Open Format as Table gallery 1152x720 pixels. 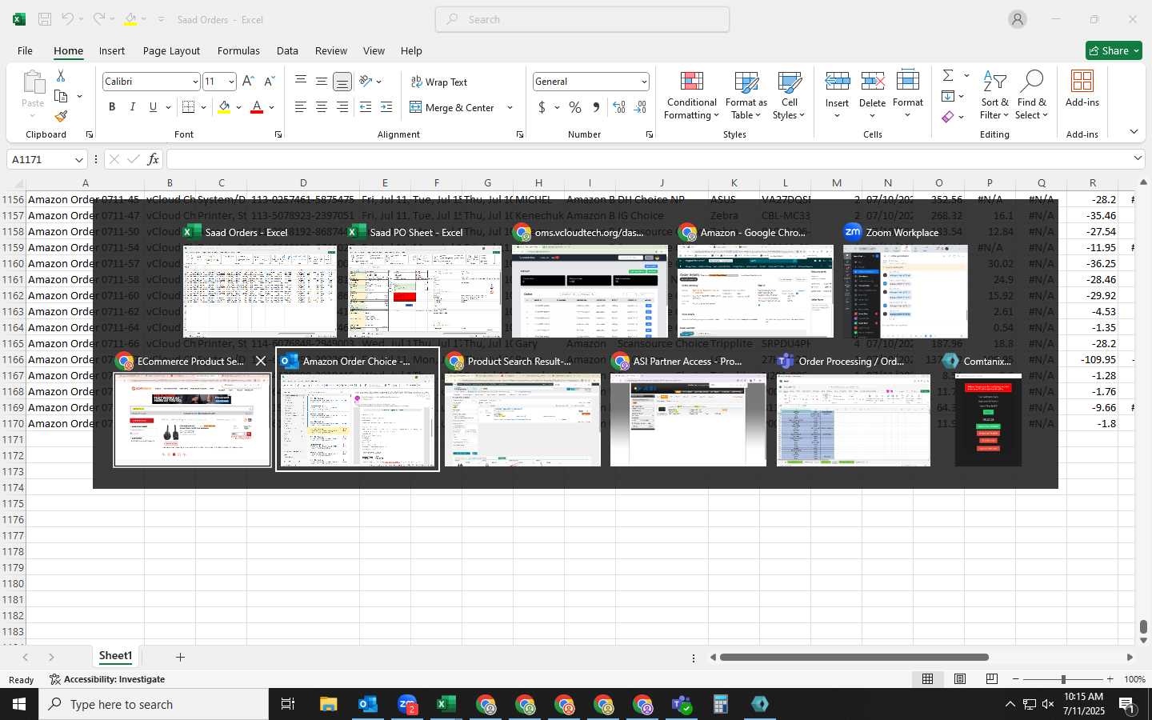[x=746, y=96]
